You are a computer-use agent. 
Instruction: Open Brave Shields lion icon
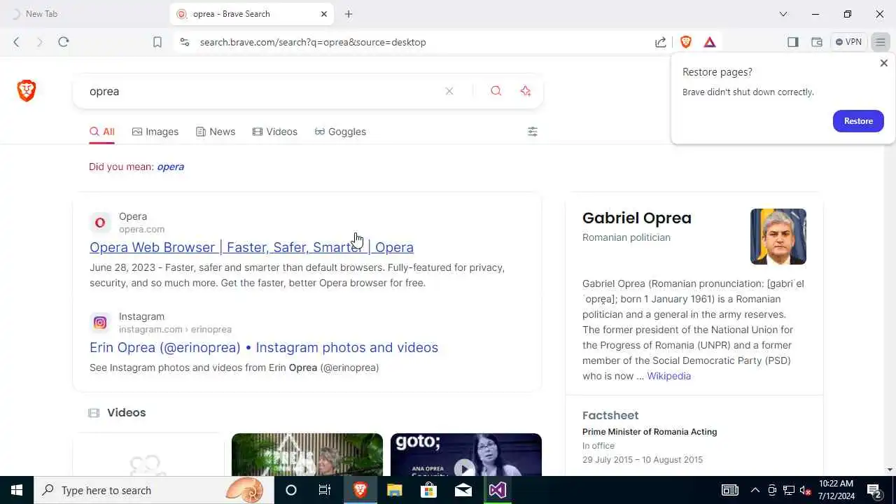(x=686, y=42)
